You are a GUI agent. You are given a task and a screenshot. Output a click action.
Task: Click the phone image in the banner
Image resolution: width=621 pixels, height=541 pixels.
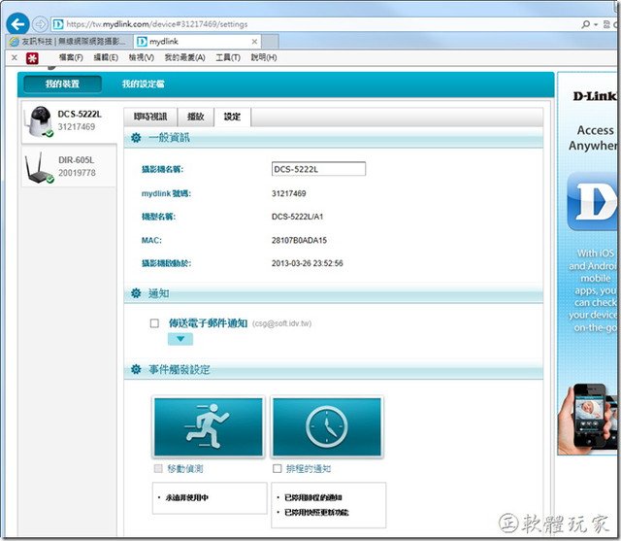(x=588, y=420)
